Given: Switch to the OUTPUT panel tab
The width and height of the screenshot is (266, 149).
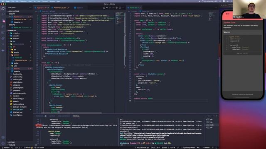Looking at the screenshot, I should 52,116.
